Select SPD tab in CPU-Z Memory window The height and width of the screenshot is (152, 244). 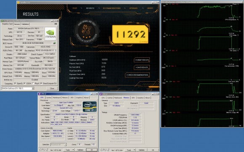[133, 98]
